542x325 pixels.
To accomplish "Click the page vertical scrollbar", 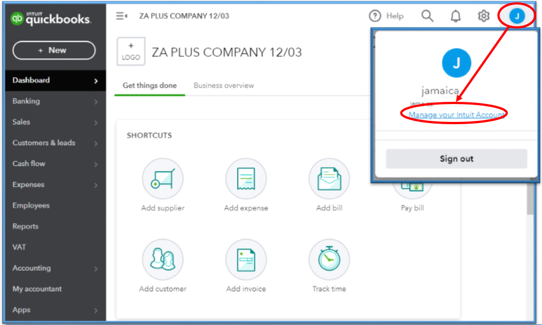I will pyautogui.click(x=530, y=199).
